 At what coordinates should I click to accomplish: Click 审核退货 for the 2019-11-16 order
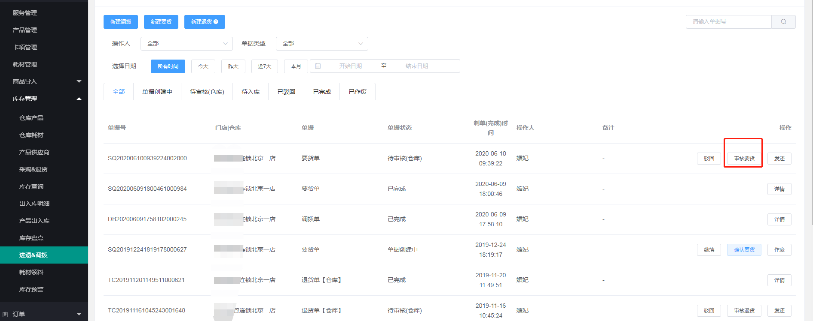pos(744,311)
